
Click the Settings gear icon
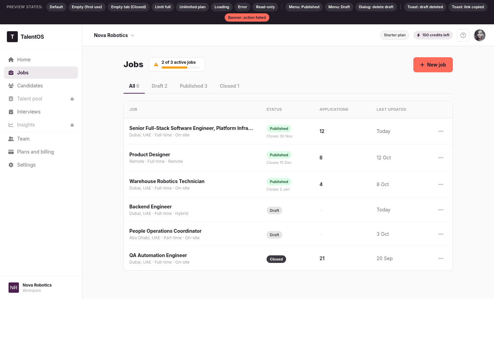tap(11, 165)
